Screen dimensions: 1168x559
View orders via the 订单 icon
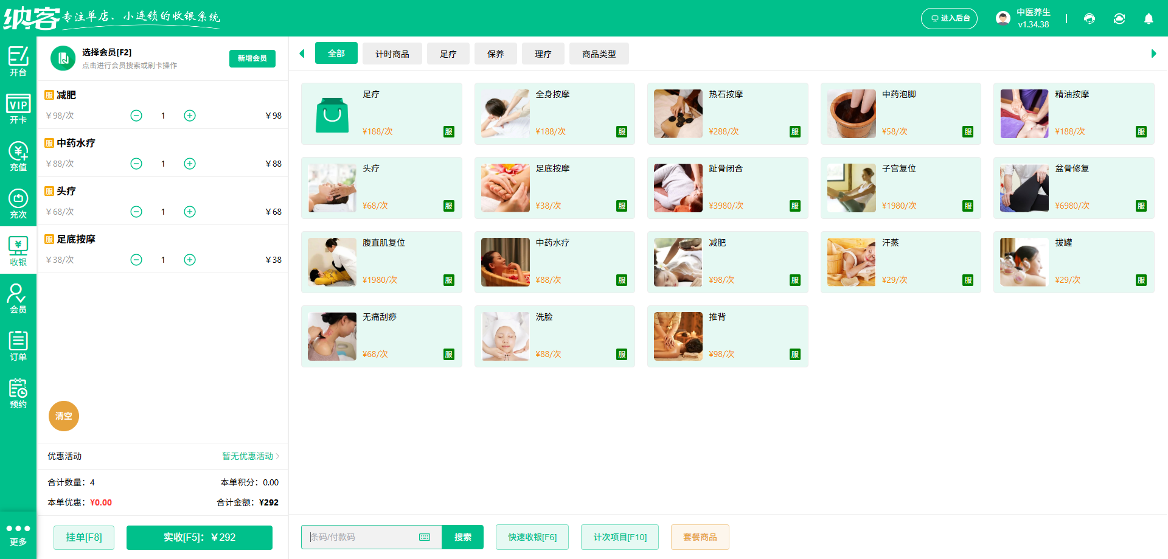tap(18, 344)
